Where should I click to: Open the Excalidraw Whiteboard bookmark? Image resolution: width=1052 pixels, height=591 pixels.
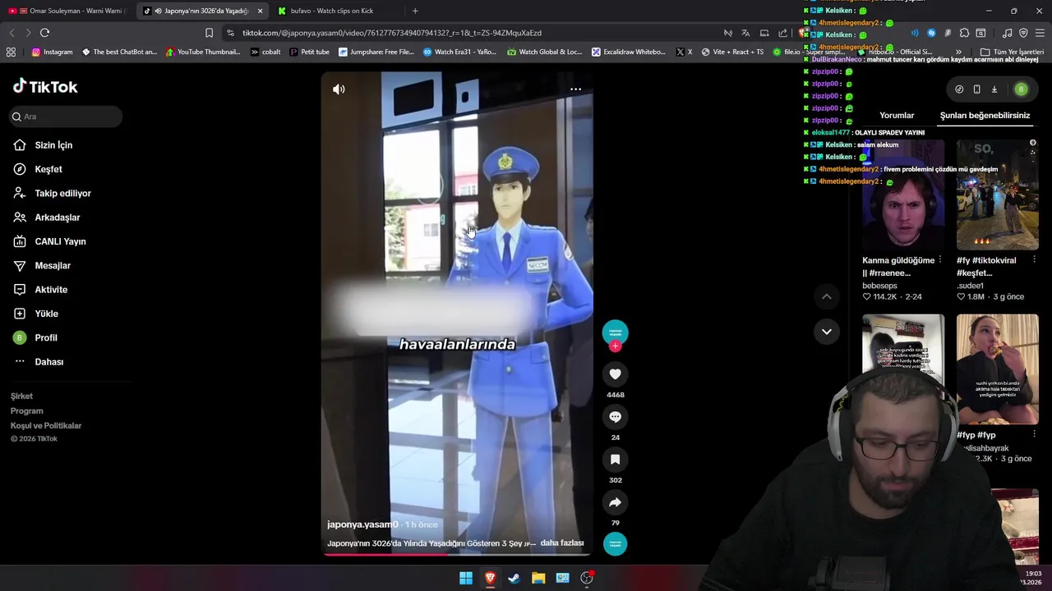[628, 52]
